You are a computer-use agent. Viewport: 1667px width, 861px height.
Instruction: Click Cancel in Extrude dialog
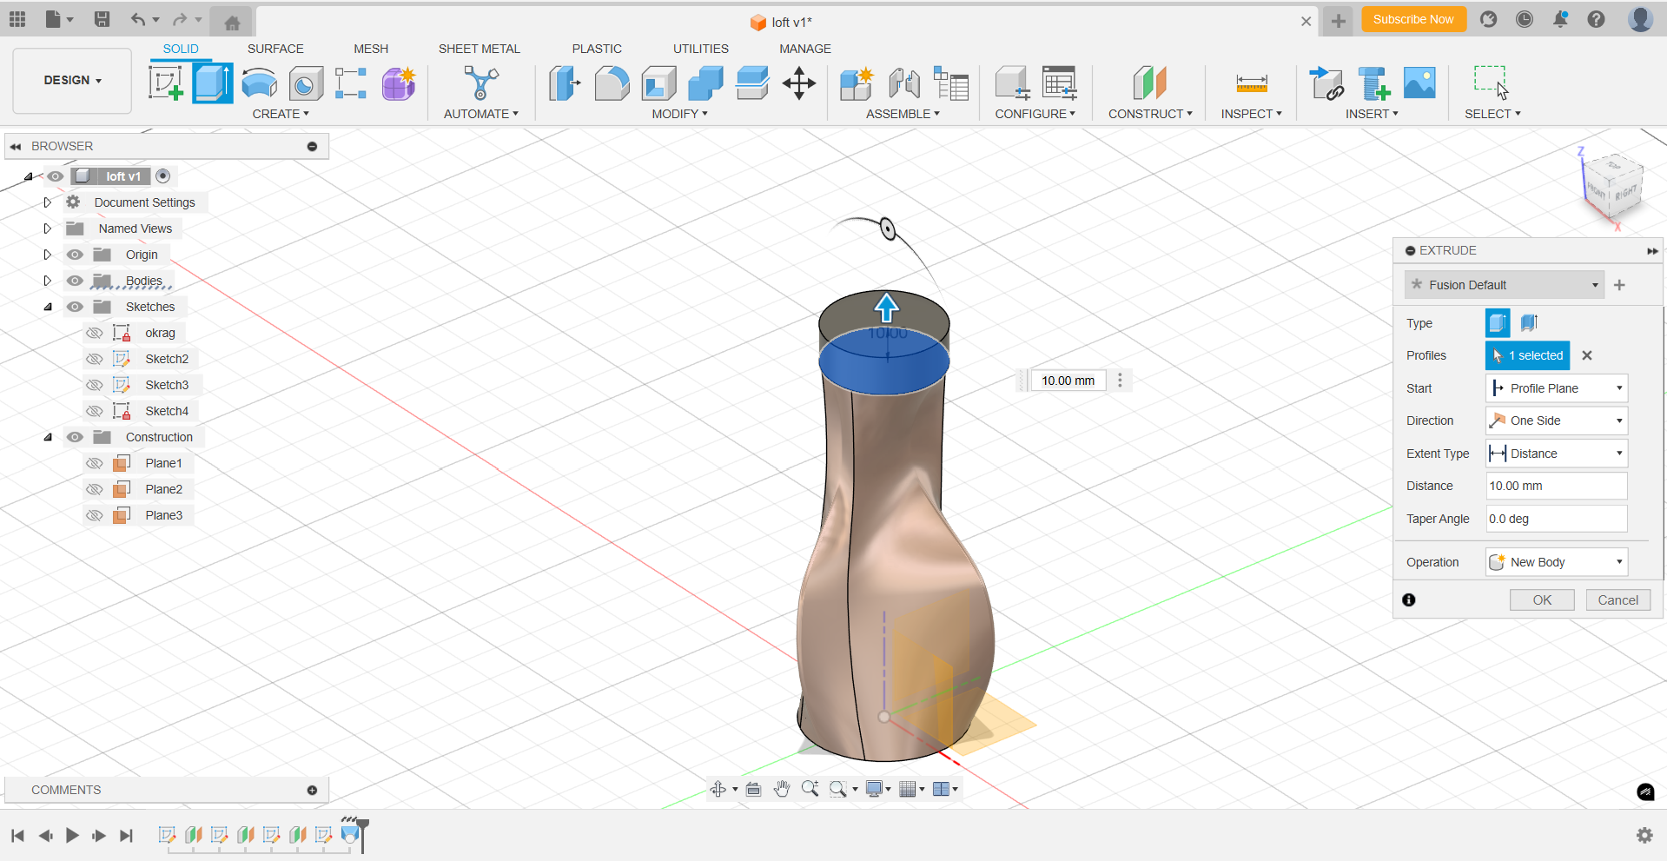pyautogui.click(x=1617, y=600)
